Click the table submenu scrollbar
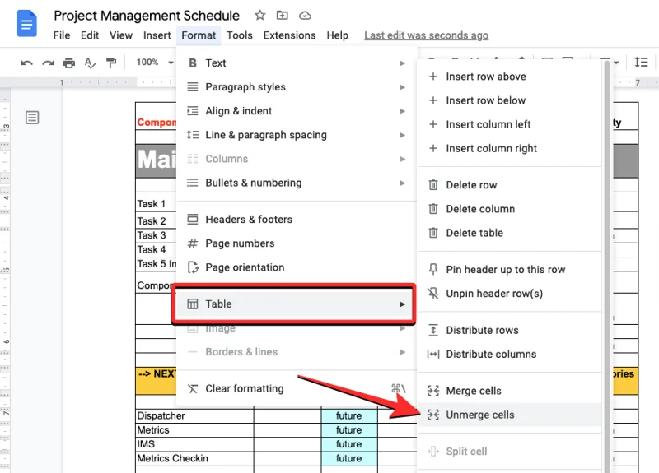Screen dimensions: 659x473 [x=608, y=247]
